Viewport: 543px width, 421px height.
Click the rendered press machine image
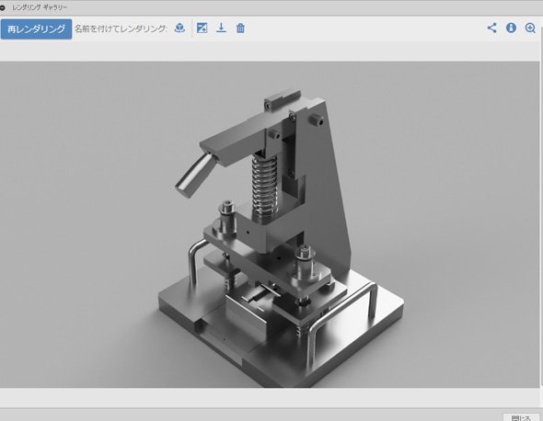(270, 224)
